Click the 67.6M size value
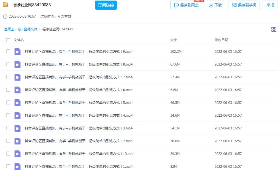 175,64
